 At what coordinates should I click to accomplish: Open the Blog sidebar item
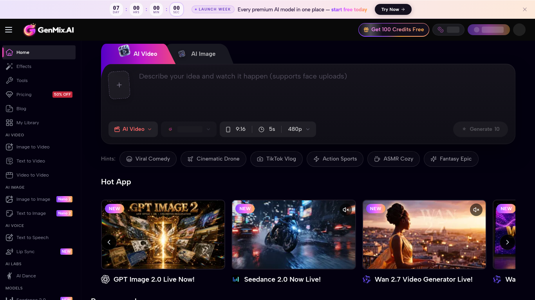pos(39,109)
